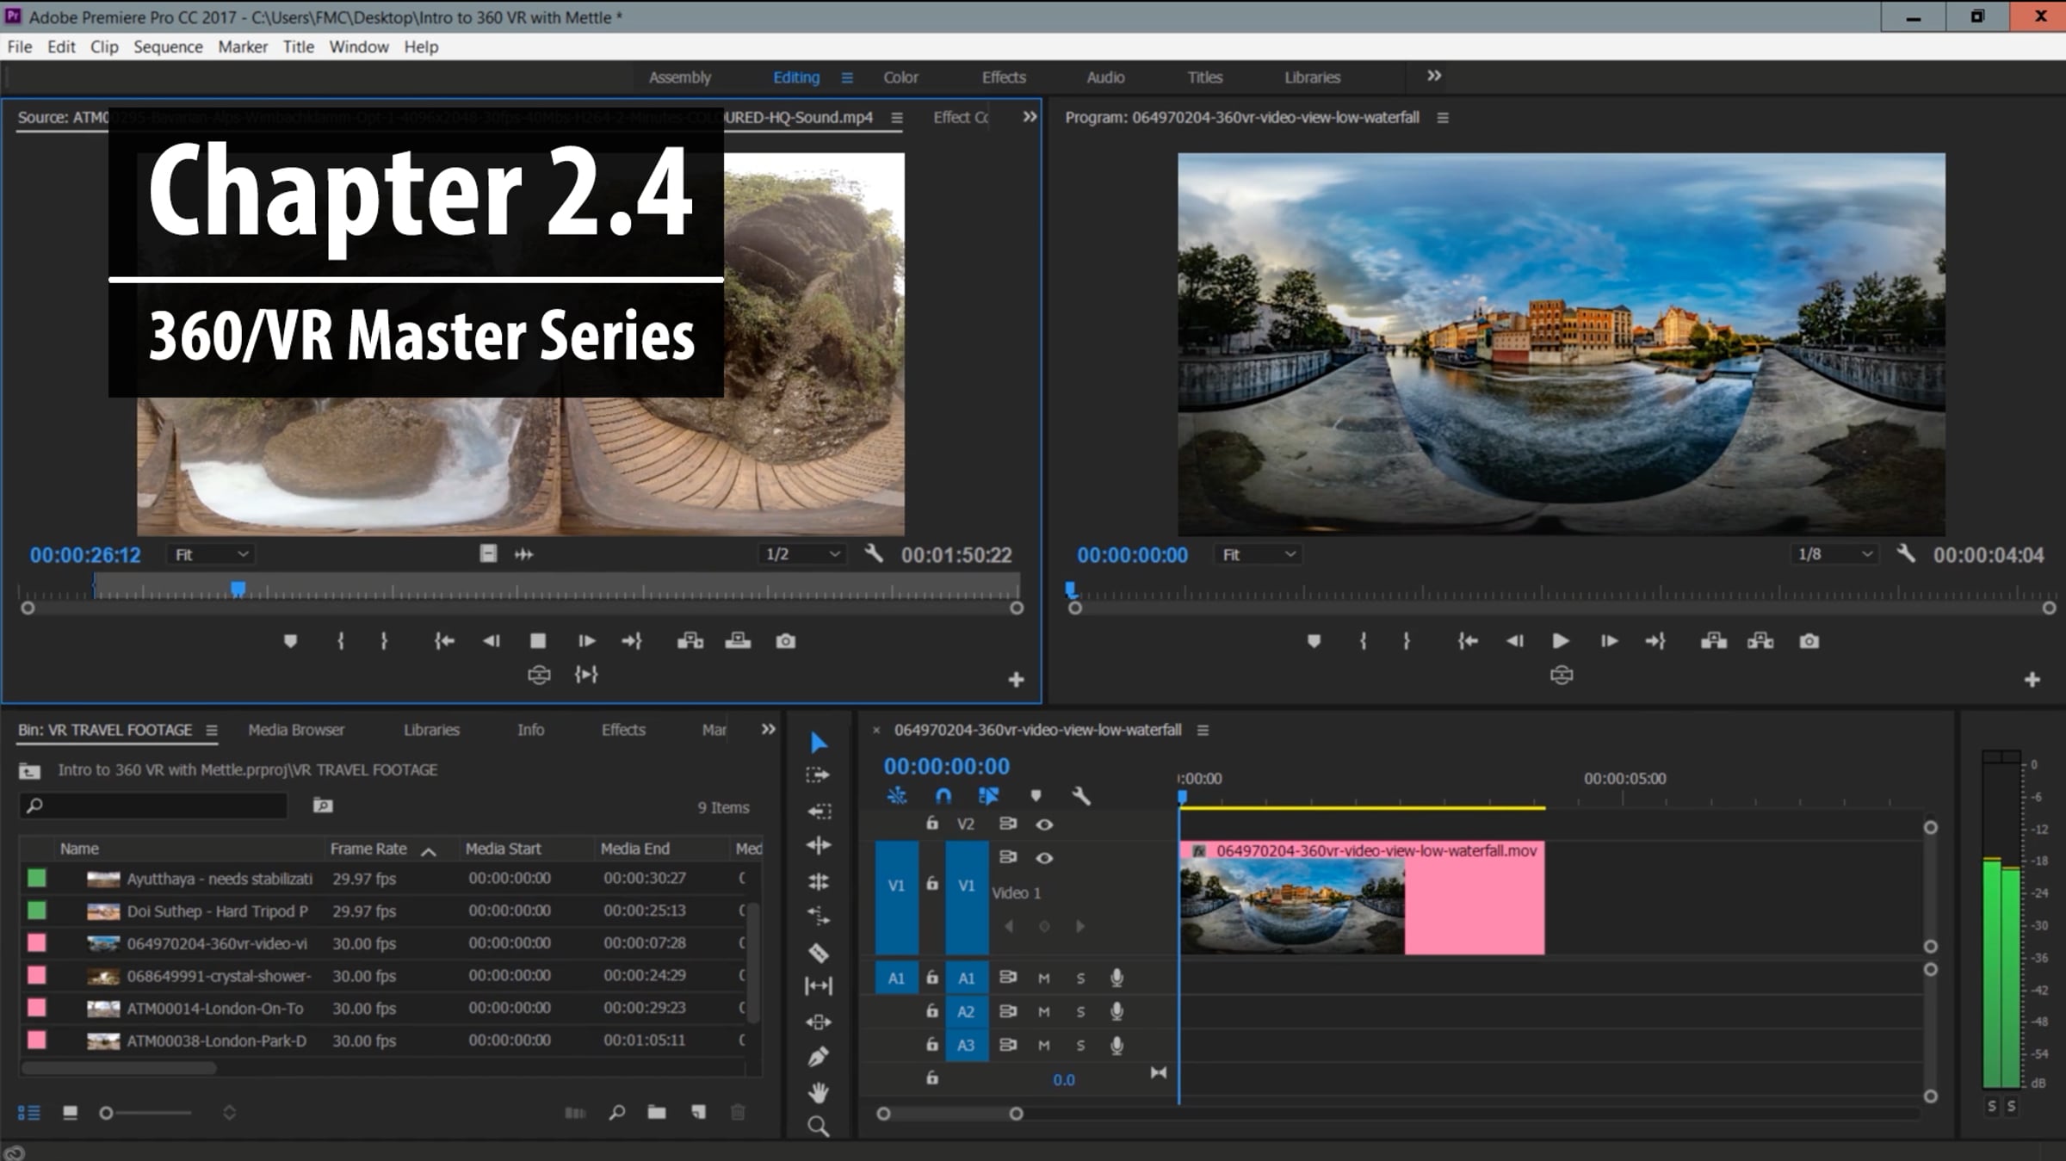2066x1161 pixels.
Task: Toggle lock on track A2
Action: [x=931, y=1011]
